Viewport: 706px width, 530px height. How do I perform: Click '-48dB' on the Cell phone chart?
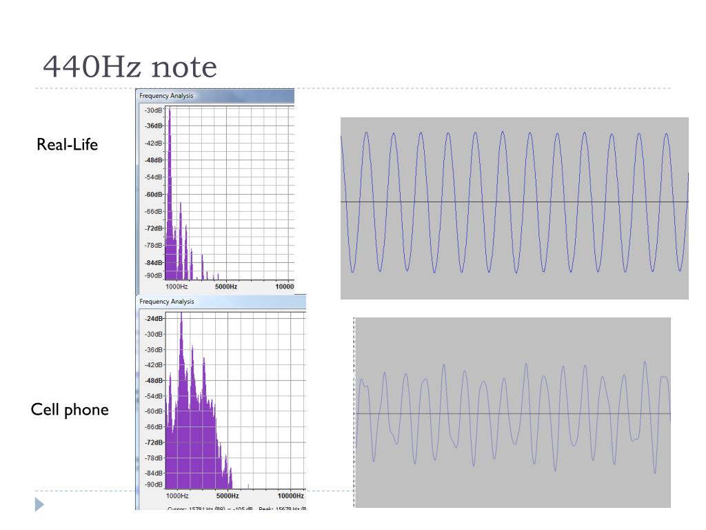coord(154,381)
